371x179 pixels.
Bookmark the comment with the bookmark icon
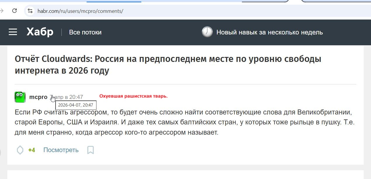click(91, 150)
